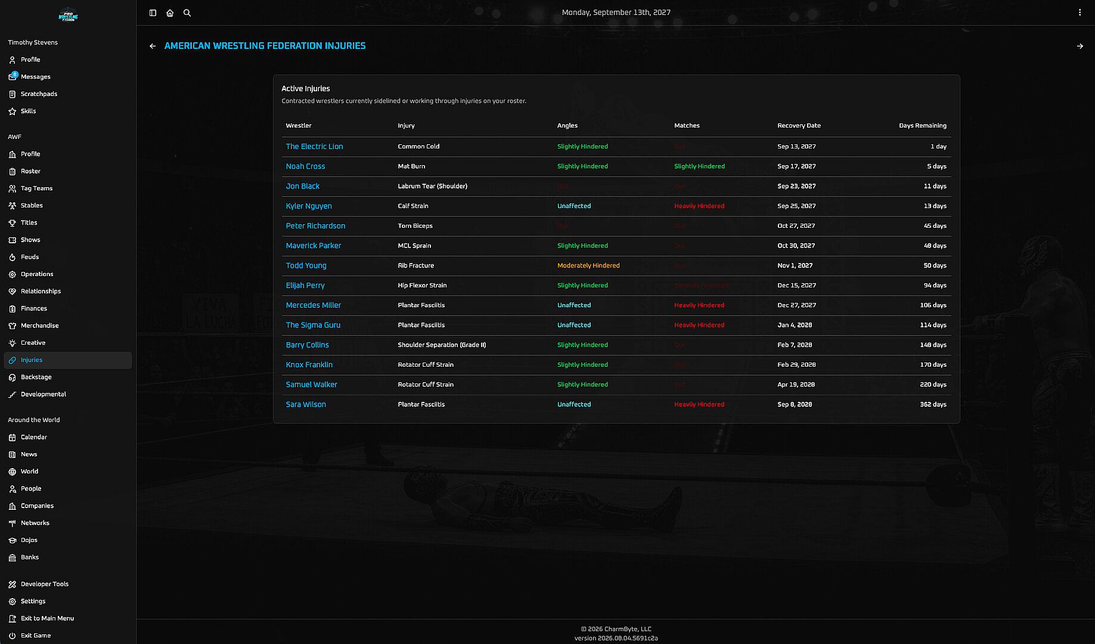
Task: Open the Creative lightbulb icon
Action: [x=13, y=343]
